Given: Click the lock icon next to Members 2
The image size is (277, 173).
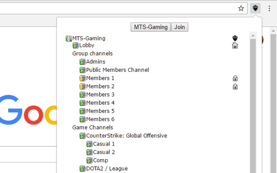Looking at the screenshot, I should click(x=235, y=87).
